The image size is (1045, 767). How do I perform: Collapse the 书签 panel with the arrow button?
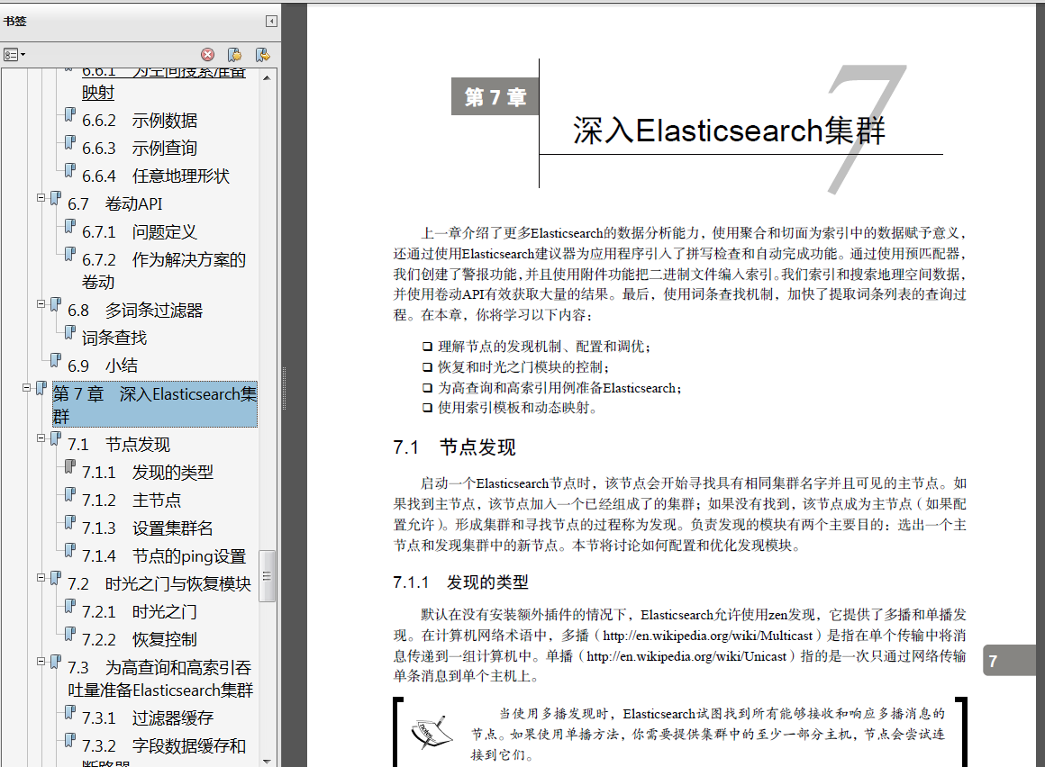pos(271,22)
